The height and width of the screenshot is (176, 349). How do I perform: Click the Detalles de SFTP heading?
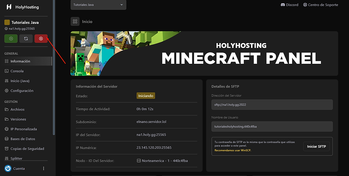pos(225,86)
